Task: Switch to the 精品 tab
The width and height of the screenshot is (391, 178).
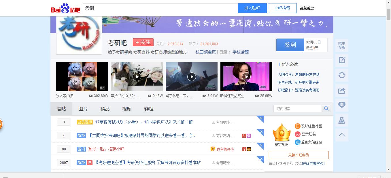Action: tap(105, 109)
